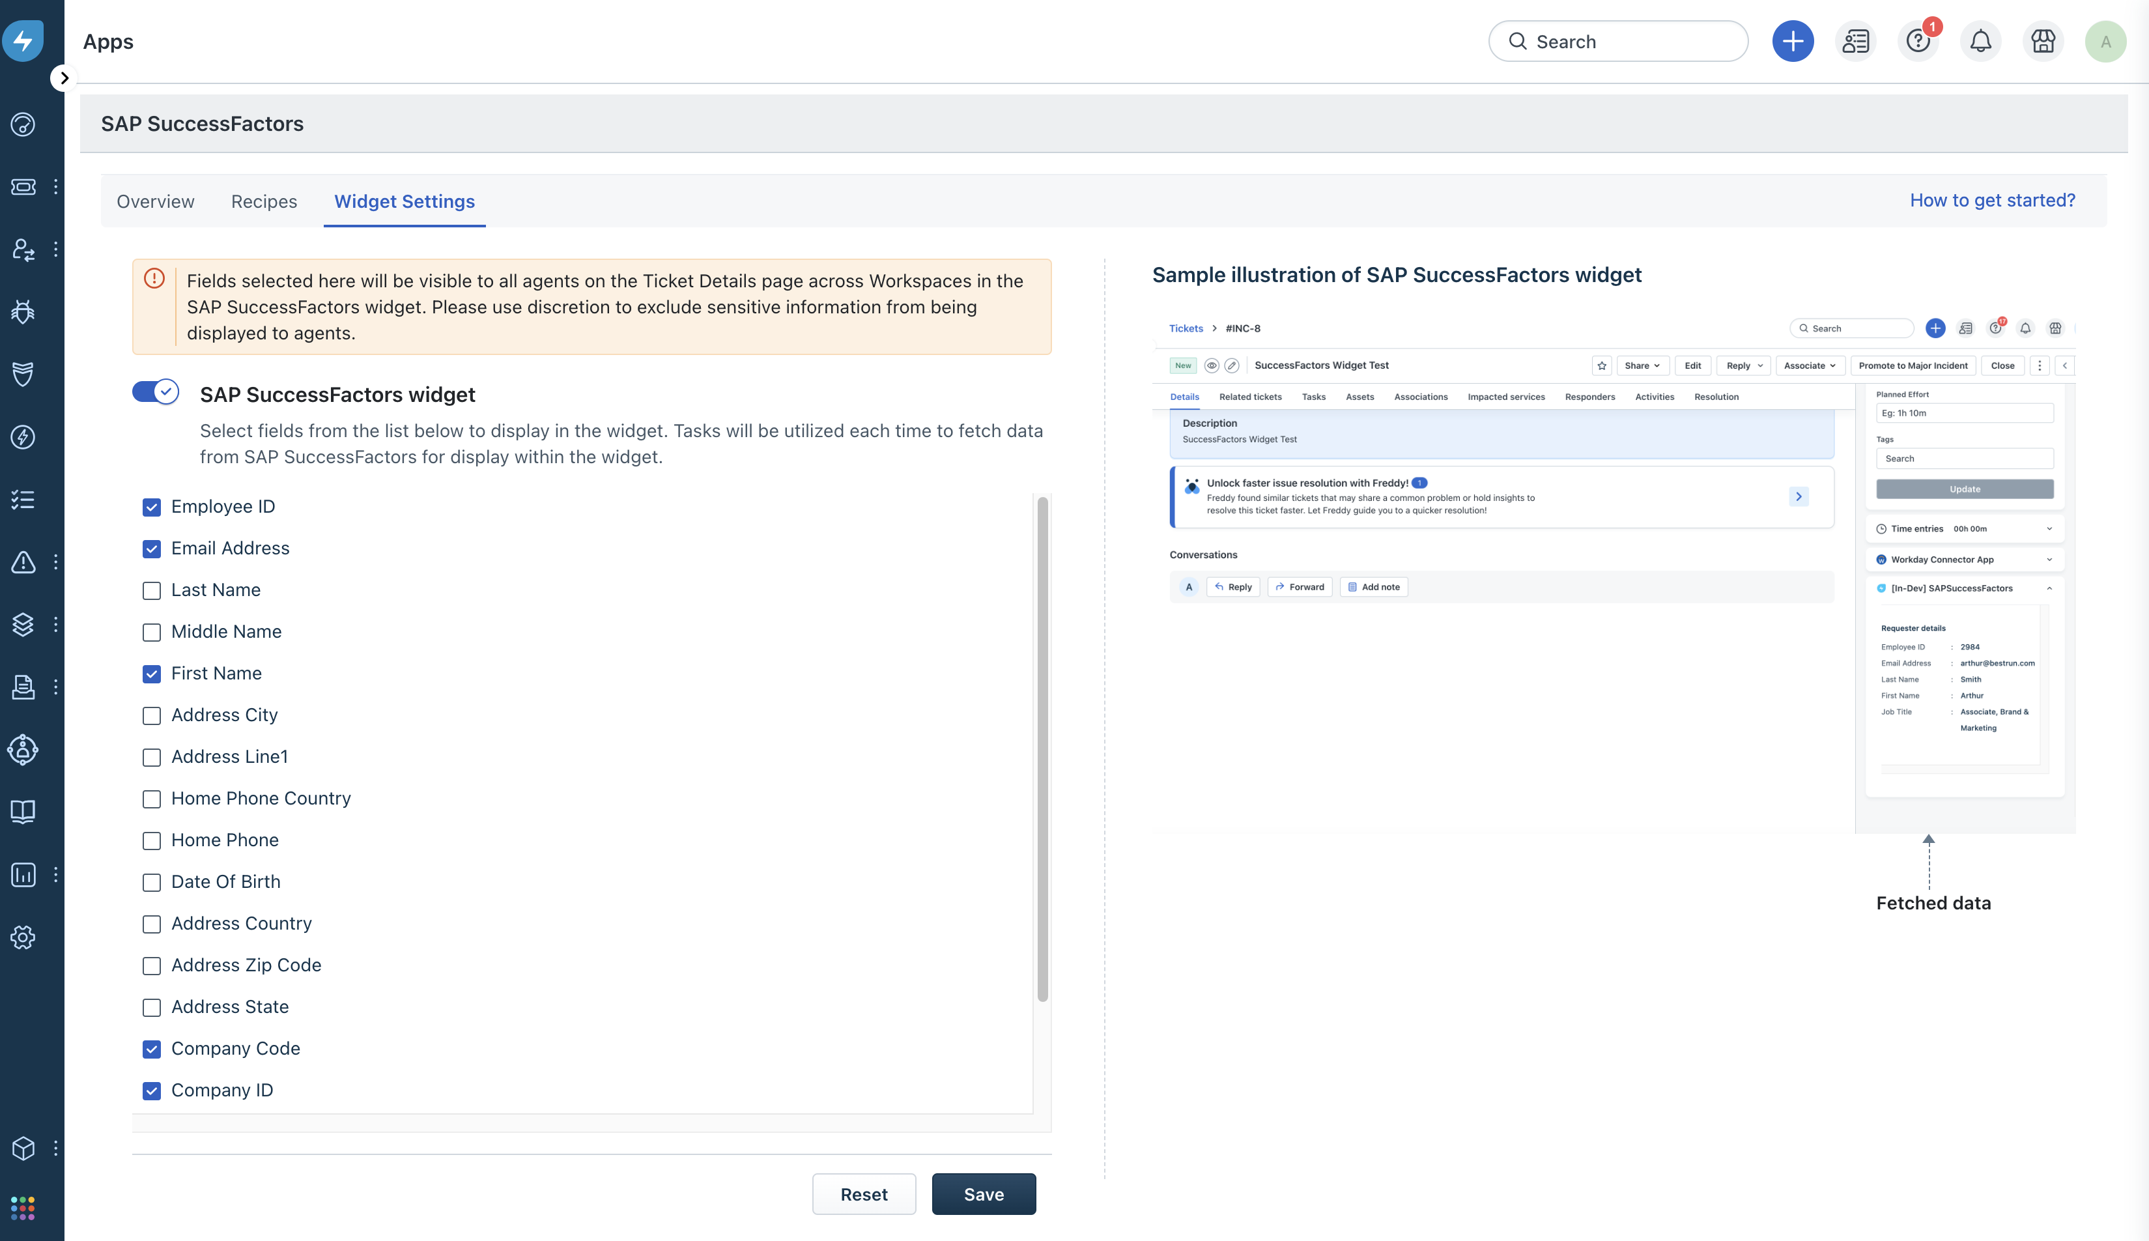2149x1241 pixels.
Task: Check the Last Name checkbox
Action: pyautogui.click(x=152, y=591)
